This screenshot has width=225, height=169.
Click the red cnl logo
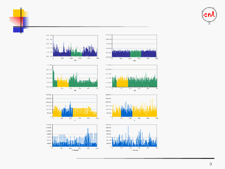coord(209,15)
